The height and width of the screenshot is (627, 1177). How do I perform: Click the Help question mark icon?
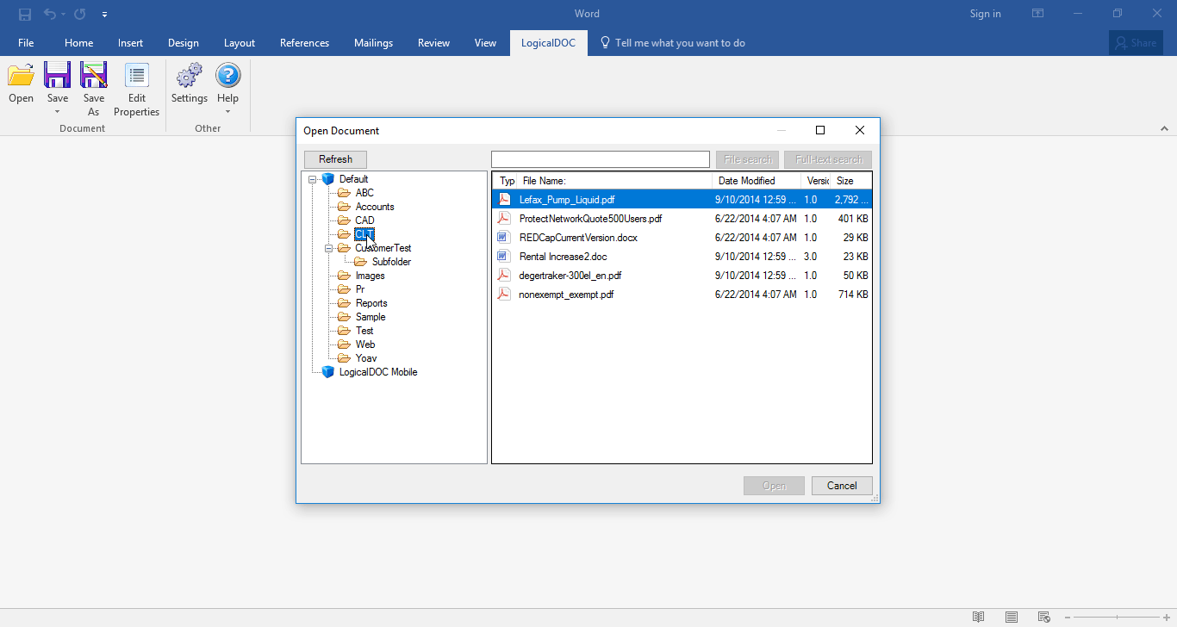click(x=227, y=76)
